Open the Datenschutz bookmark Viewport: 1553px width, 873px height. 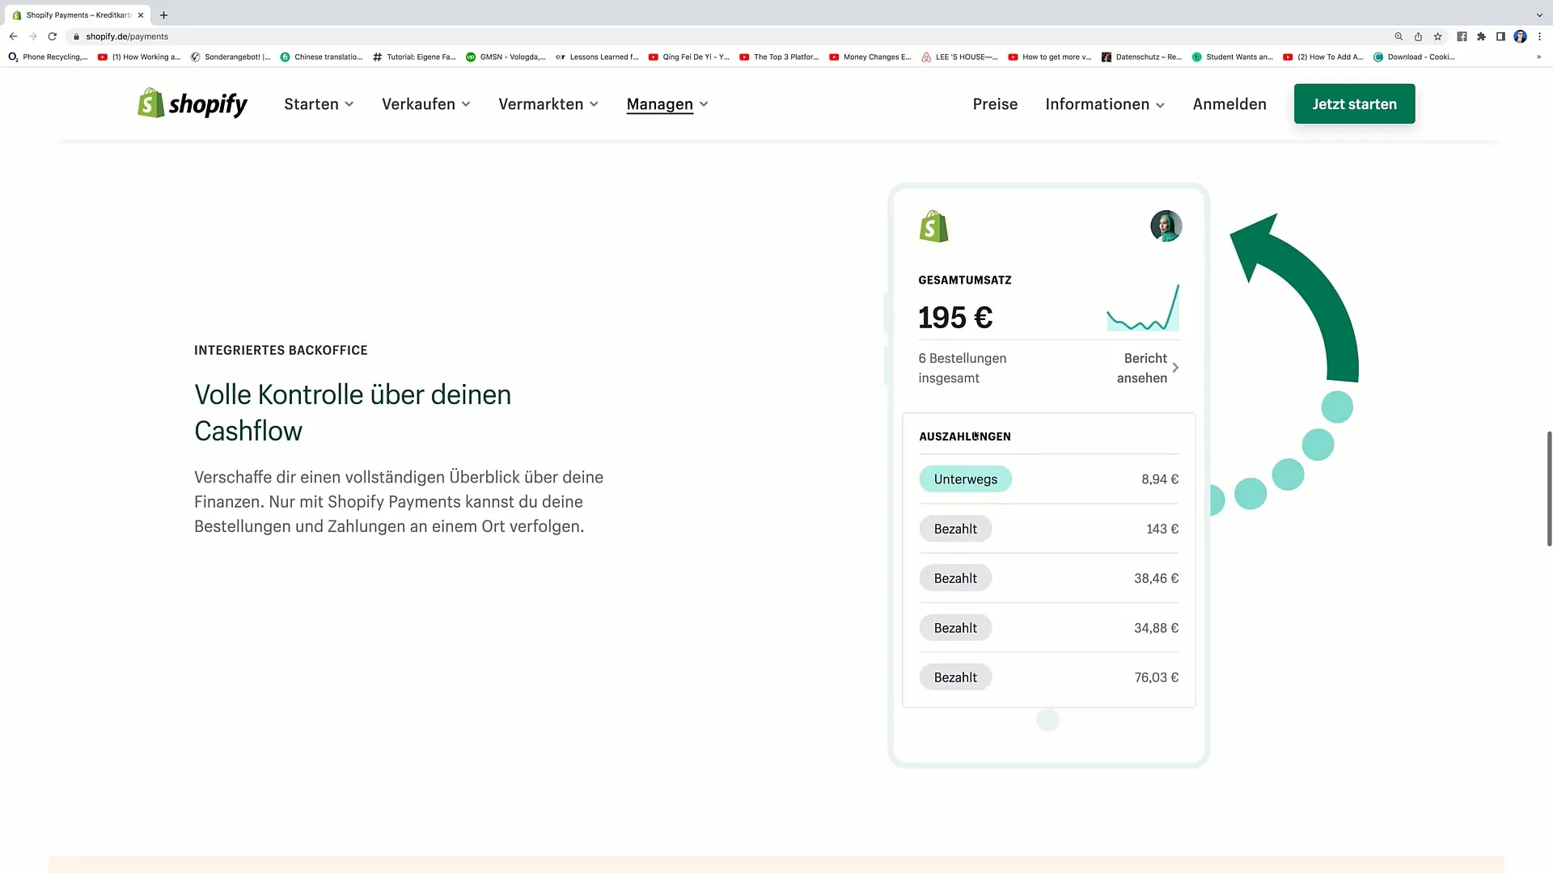pyautogui.click(x=1141, y=57)
